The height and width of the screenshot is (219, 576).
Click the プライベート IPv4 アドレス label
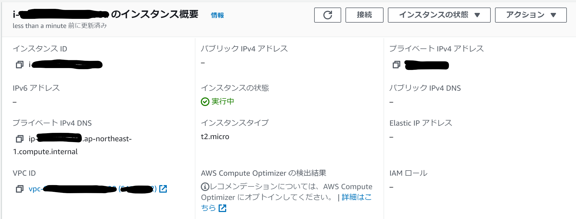click(436, 49)
